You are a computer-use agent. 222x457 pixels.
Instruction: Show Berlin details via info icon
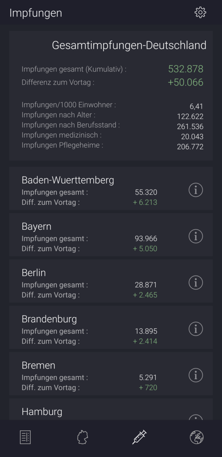[x=195, y=283]
